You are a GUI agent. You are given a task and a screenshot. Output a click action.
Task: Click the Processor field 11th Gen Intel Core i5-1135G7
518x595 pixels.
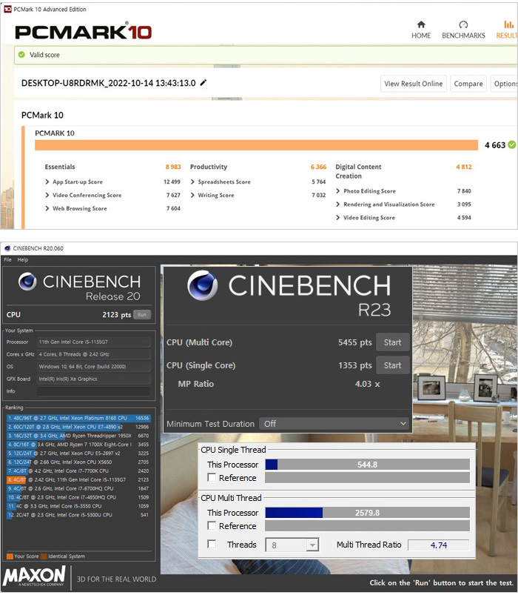click(94, 342)
